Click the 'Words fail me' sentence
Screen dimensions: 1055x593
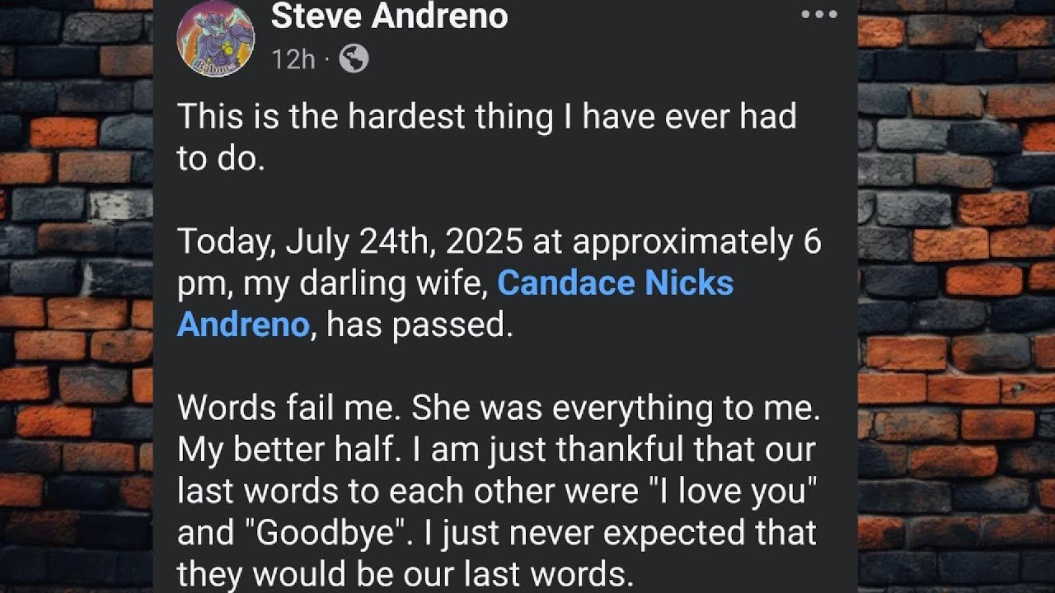click(x=289, y=409)
